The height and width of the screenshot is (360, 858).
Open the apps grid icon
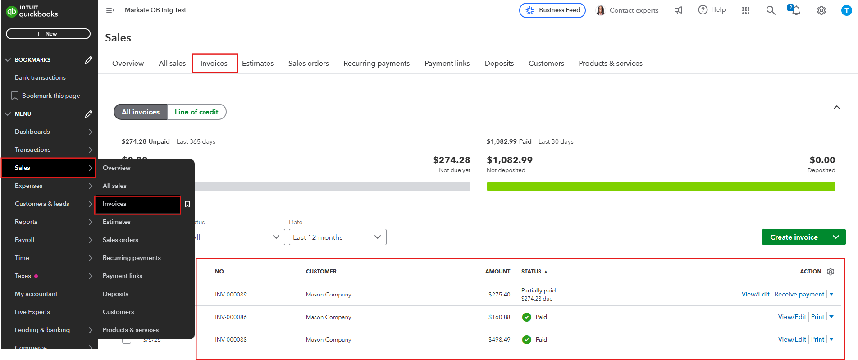click(746, 10)
